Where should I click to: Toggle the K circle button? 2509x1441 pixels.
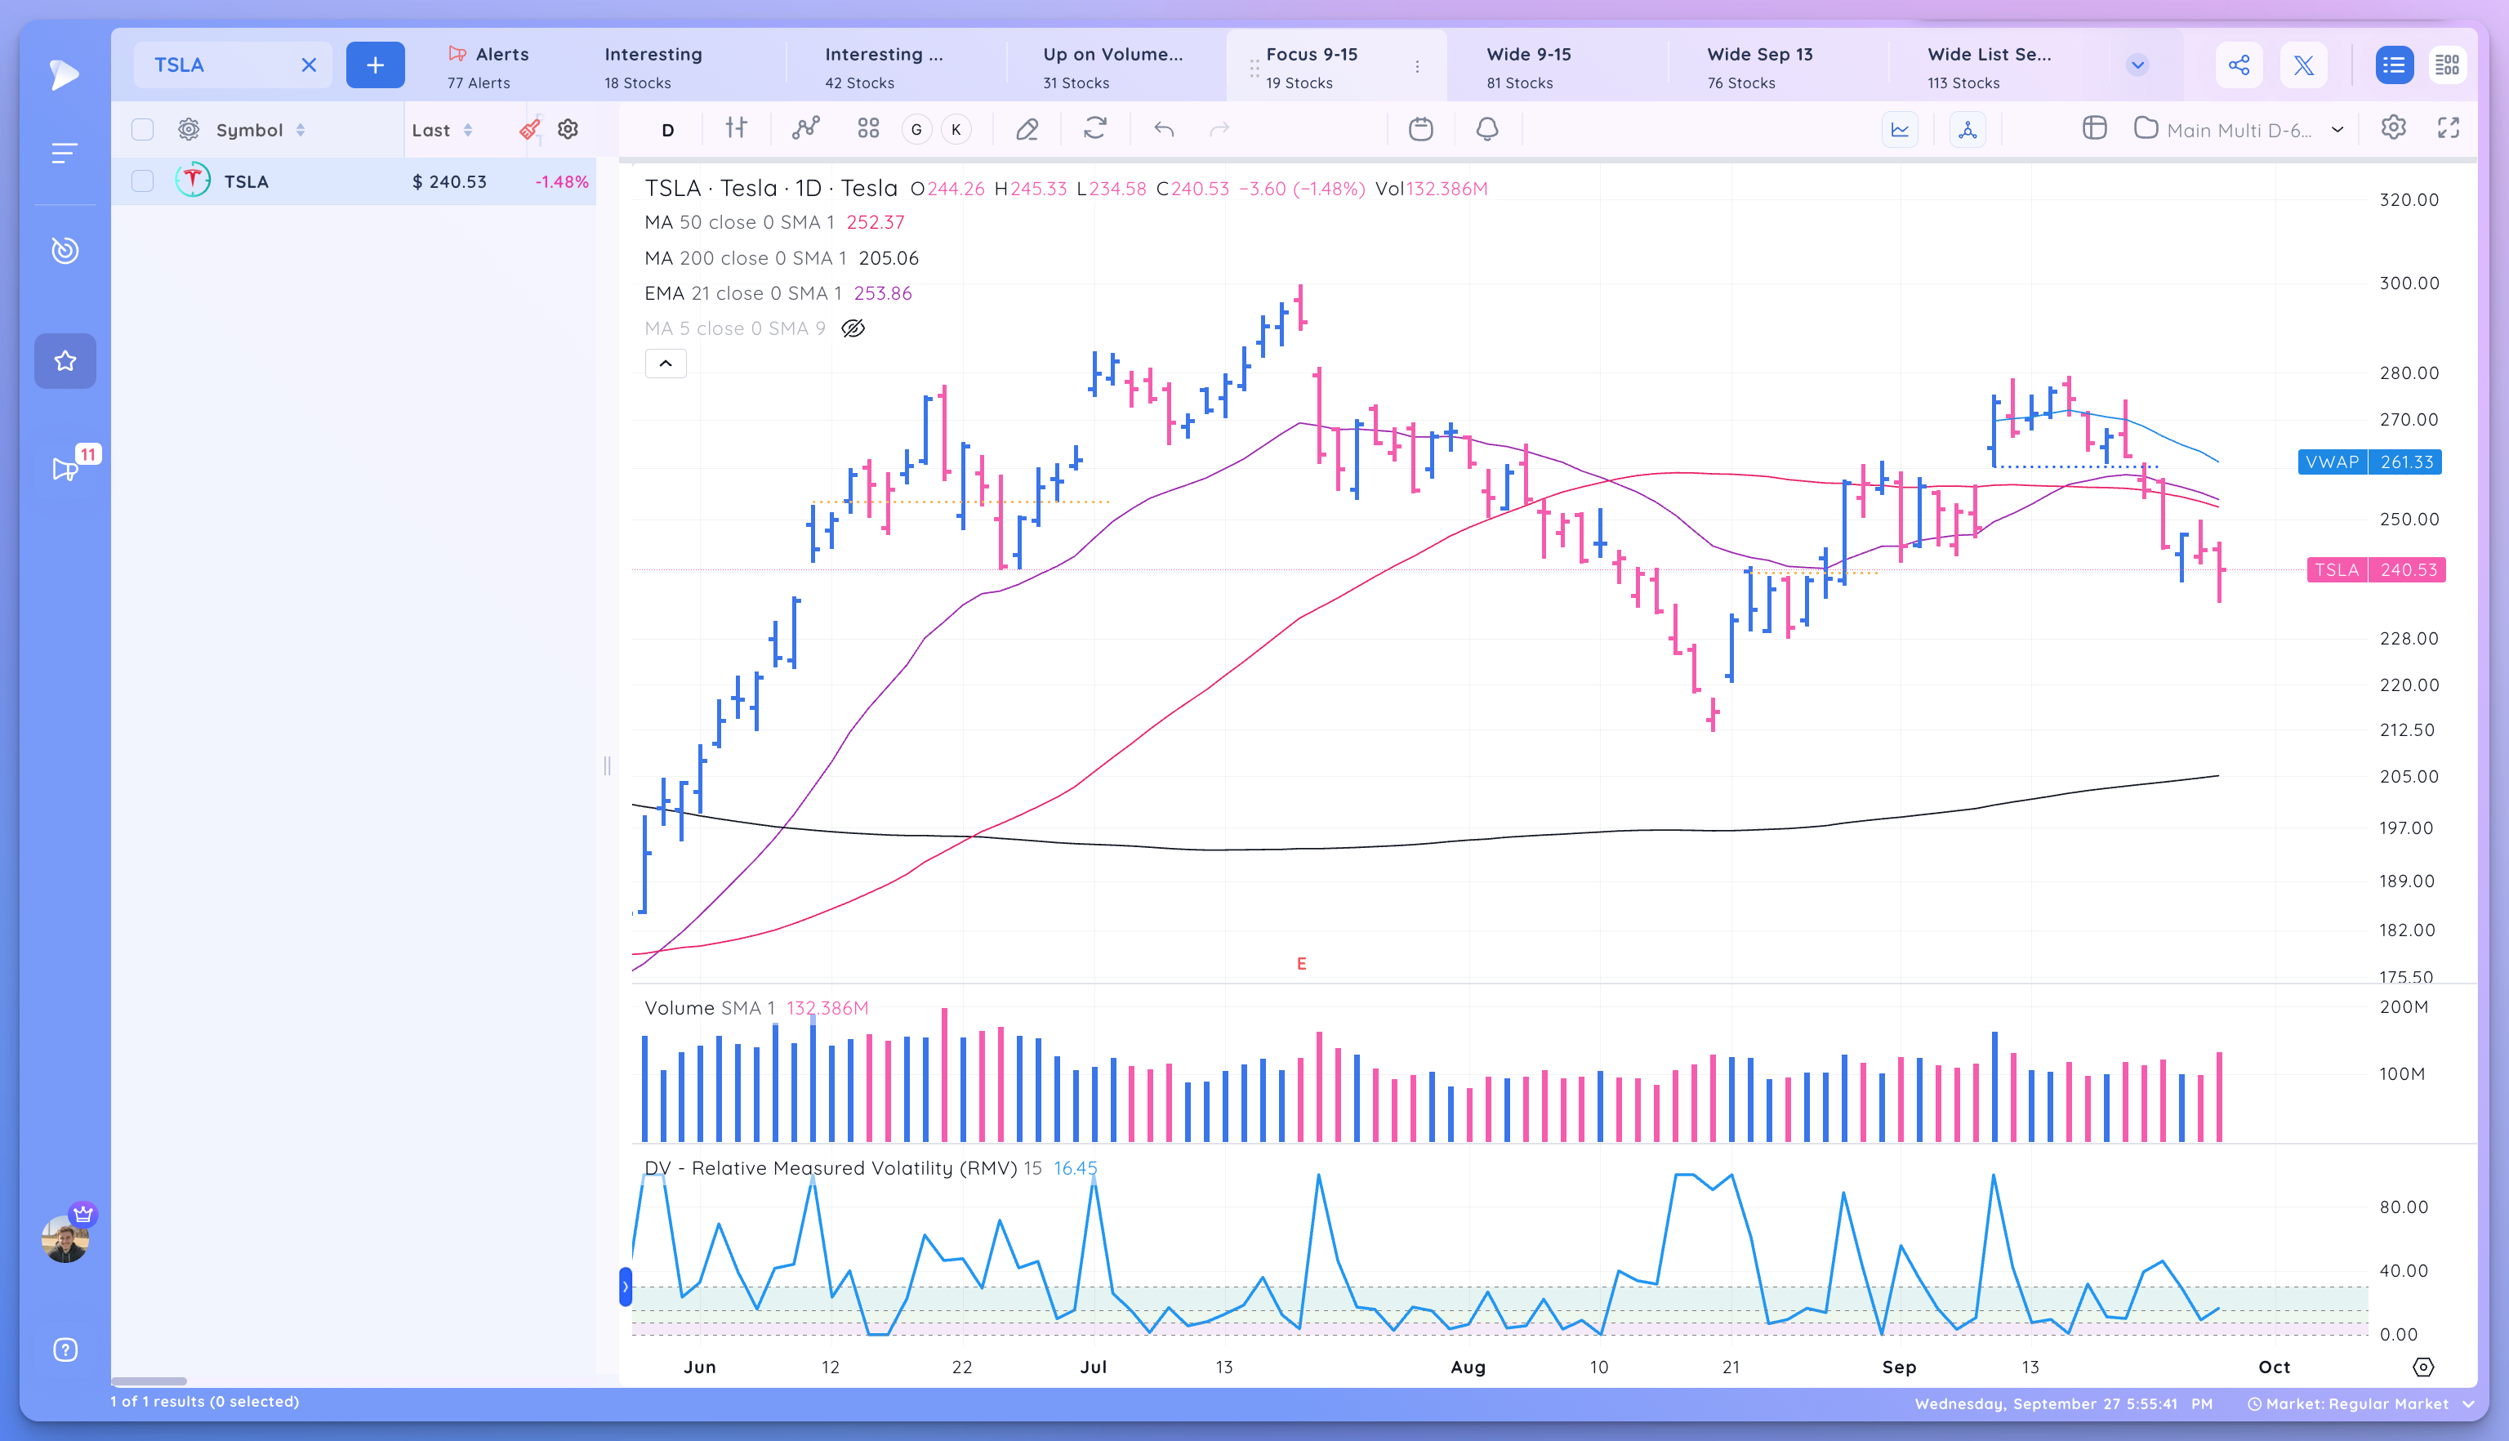pos(956,130)
